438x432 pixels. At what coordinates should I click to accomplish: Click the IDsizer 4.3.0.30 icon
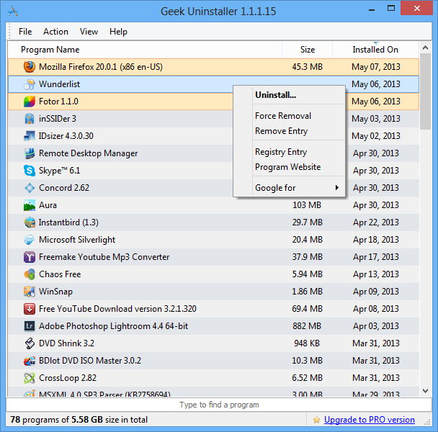point(30,136)
